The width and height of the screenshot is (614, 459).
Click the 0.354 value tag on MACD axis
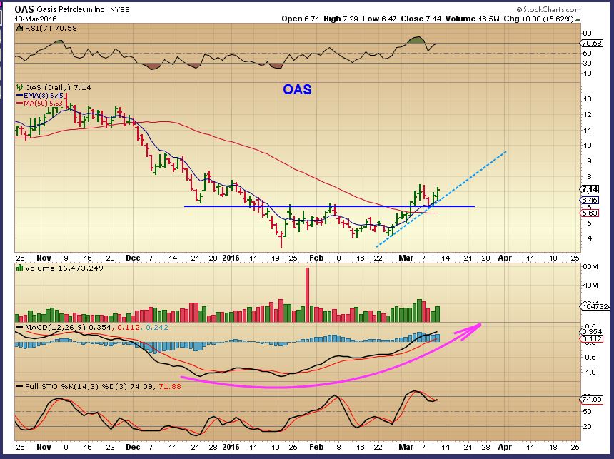pyautogui.click(x=592, y=332)
